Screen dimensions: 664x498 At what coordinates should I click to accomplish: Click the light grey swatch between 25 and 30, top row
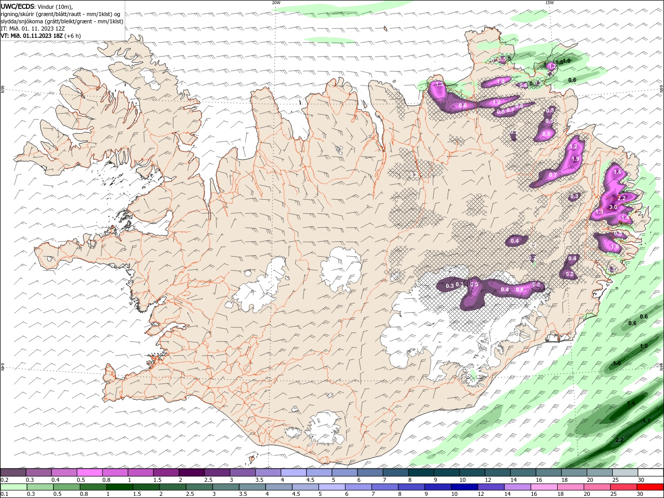coord(625,473)
